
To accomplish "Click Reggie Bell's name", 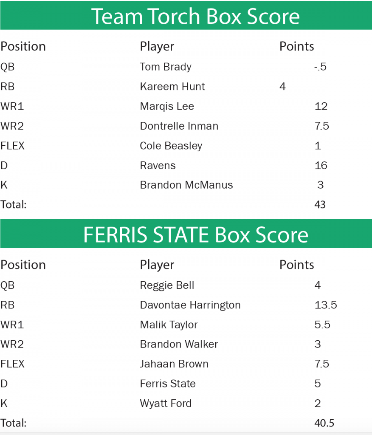I will (x=167, y=285).
